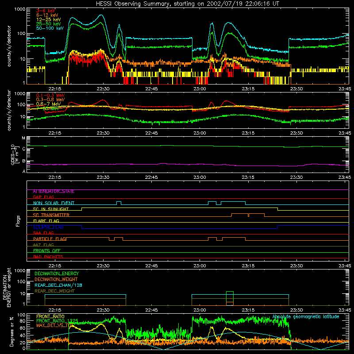The image size is (354, 354).
Task: Click the 23:15 time tick under decimation panel
Action: (x=248, y=310)
